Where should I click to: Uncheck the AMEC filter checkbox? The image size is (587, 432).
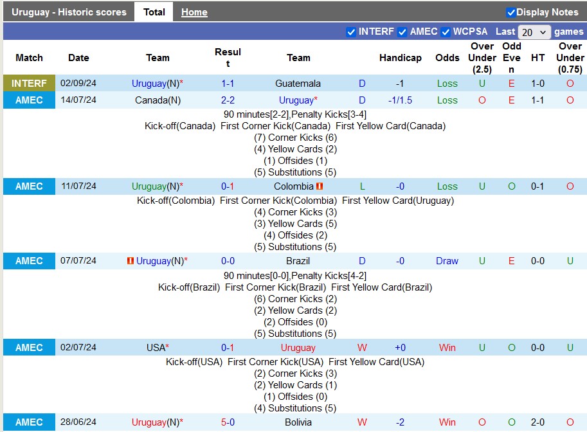[402, 32]
